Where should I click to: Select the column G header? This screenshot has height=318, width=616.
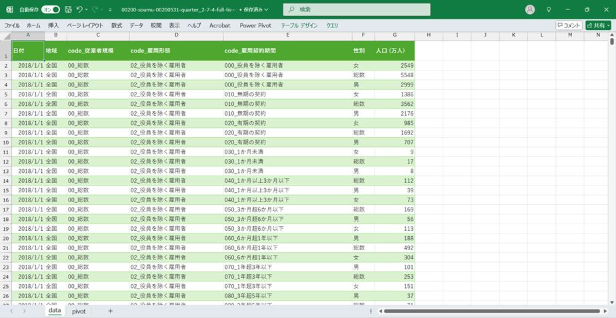pyautogui.click(x=395, y=35)
